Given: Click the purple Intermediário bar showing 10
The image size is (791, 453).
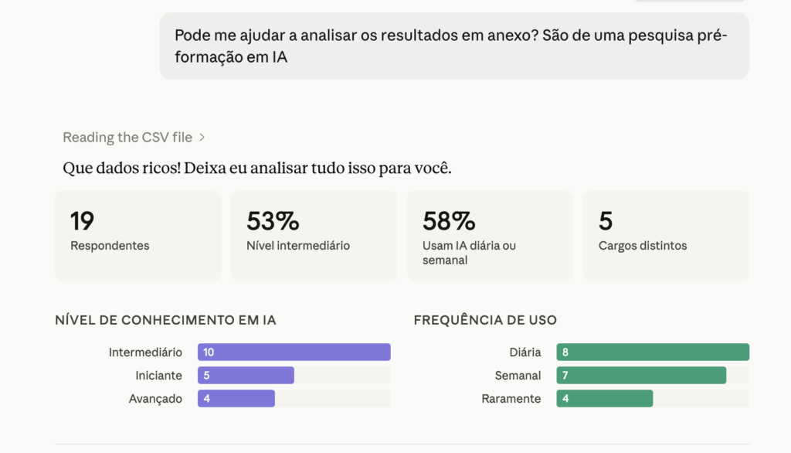Looking at the screenshot, I should (x=294, y=352).
